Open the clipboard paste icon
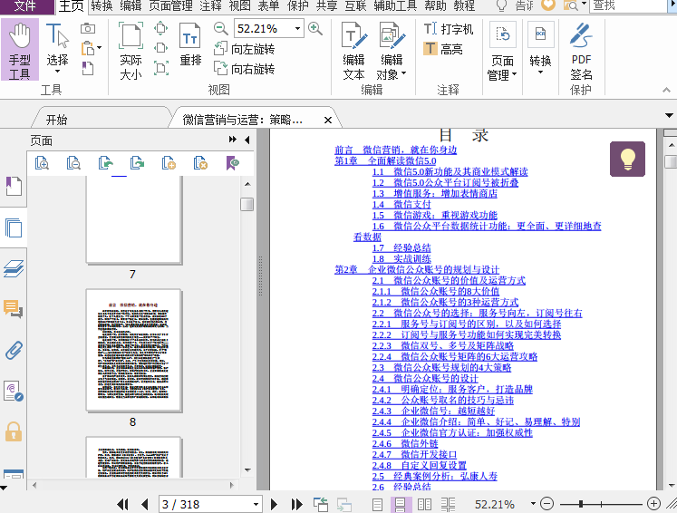677x513 pixels. (88, 48)
